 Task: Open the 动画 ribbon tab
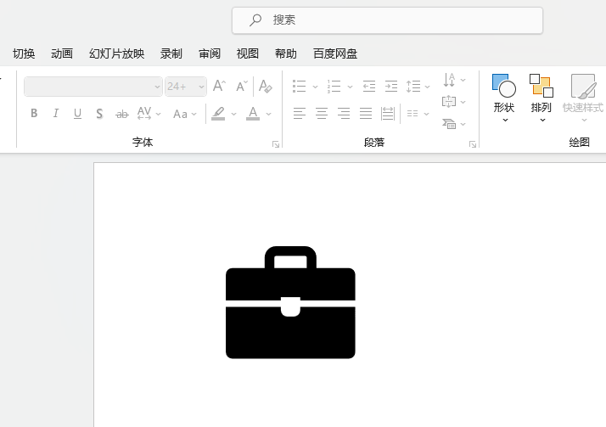[x=62, y=53]
